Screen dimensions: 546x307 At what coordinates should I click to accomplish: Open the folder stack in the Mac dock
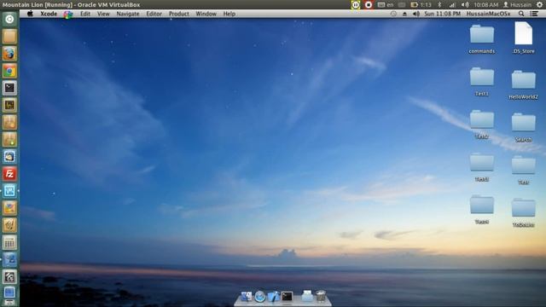click(x=307, y=297)
